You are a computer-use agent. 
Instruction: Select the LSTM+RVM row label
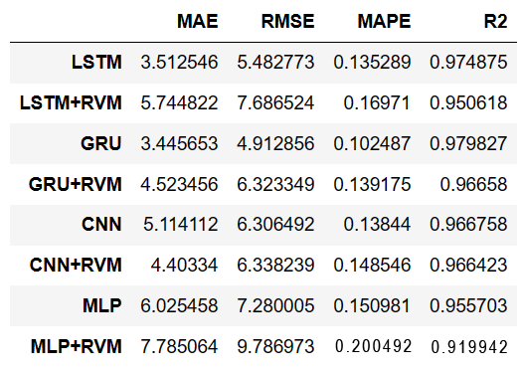coord(71,102)
